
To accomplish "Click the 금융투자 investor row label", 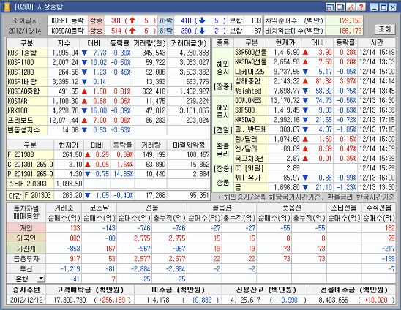I will 26,259.
